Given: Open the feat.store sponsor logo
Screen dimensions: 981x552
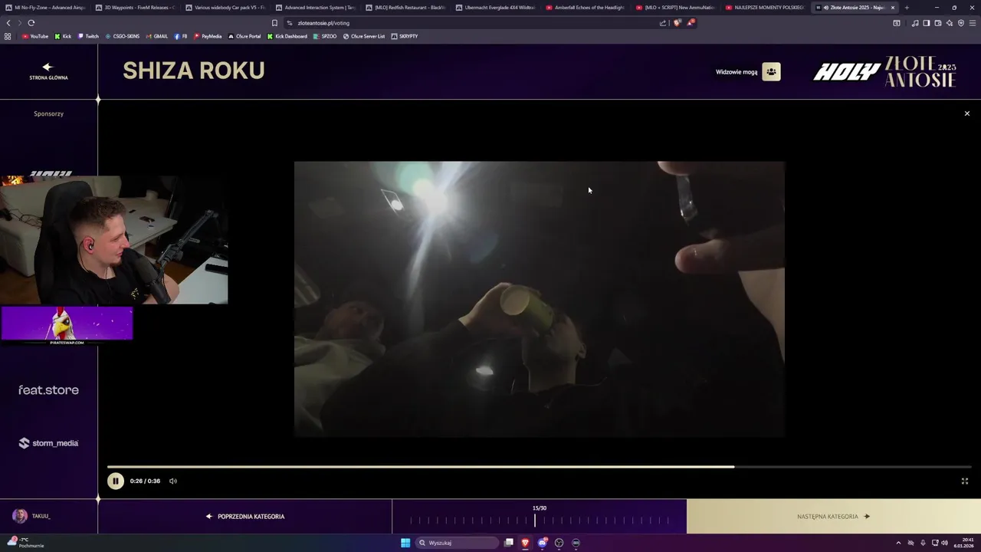Looking at the screenshot, I should tap(48, 389).
